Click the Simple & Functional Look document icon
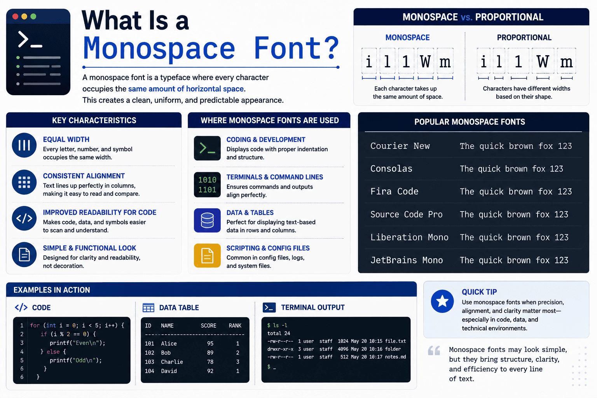 pyautogui.click(x=24, y=255)
